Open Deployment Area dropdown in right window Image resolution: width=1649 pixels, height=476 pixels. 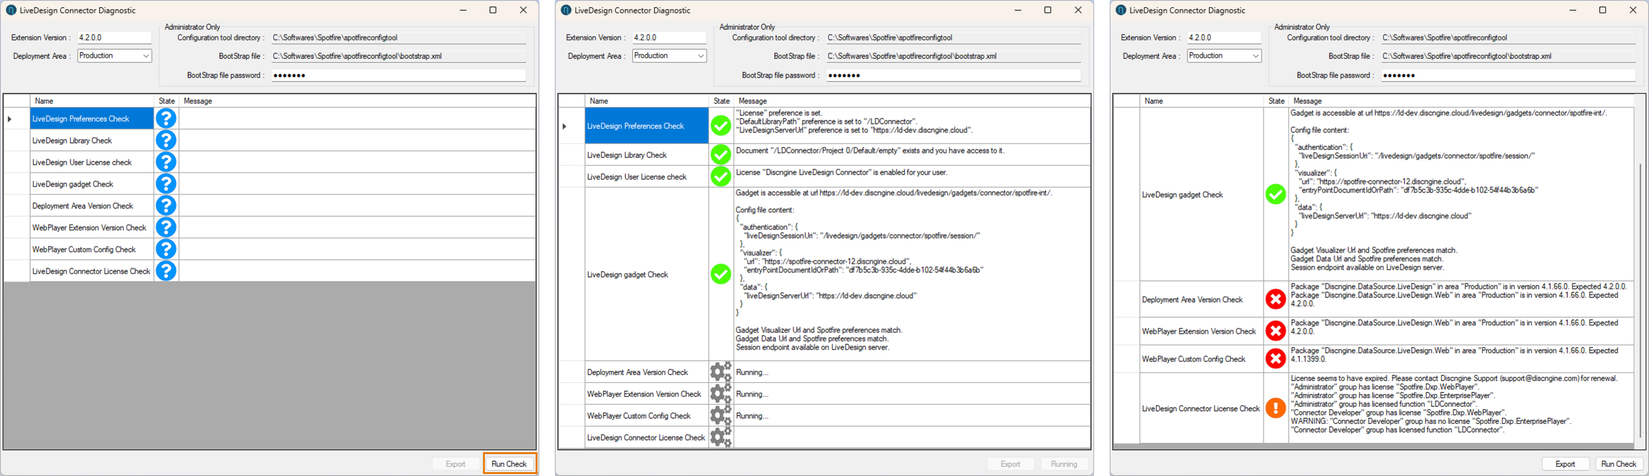(x=1224, y=56)
